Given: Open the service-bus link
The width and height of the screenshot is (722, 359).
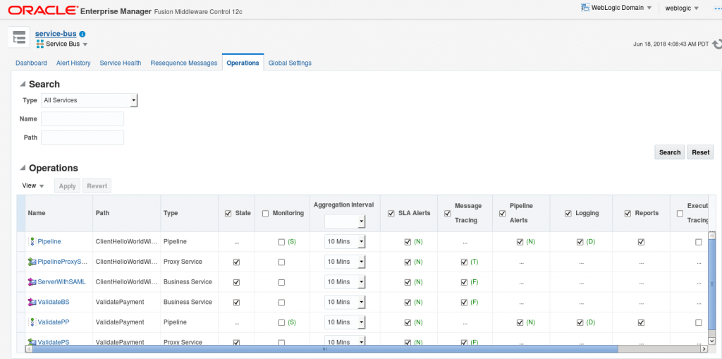Looking at the screenshot, I should pos(56,34).
